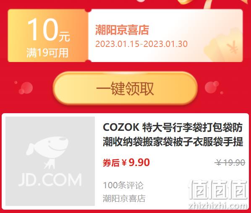The height and width of the screenshot is (213, 251).
Task: Visit 潮阳京喜店 shop link under reviews
Action: (x=124, y=198)
